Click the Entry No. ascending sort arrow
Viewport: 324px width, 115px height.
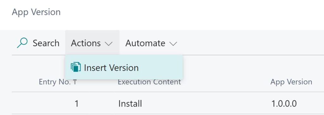[x=75, y=82]
